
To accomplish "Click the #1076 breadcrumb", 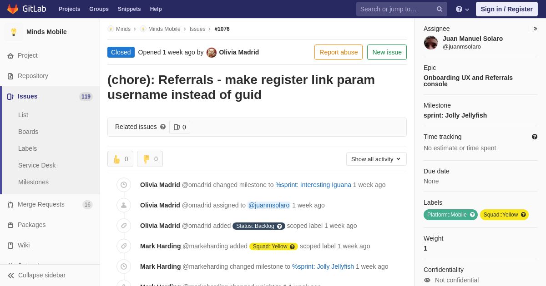I will click(222, 29).
